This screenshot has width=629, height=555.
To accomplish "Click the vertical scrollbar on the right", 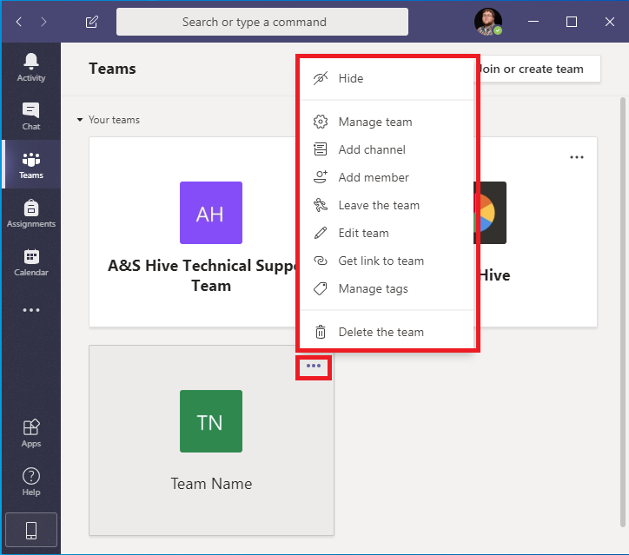I will pyautogui.click(x=623, y=312).
